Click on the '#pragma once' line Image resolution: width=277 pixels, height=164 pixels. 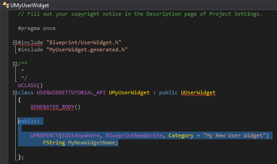[37, 28]
